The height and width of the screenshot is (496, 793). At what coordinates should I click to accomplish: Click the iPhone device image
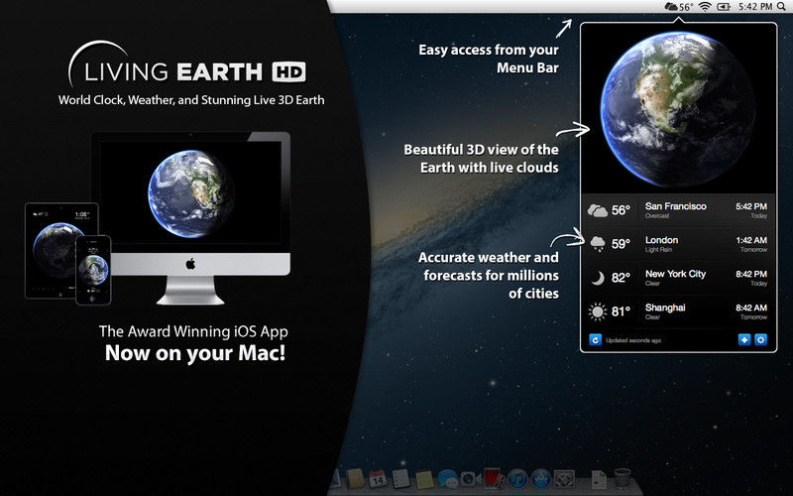click(93, 270)
